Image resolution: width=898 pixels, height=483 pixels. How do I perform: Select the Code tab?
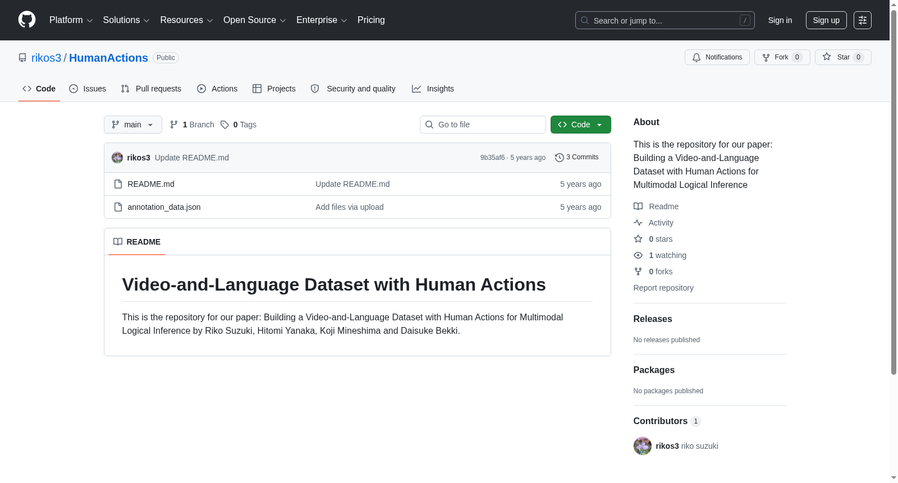point(39,89)
